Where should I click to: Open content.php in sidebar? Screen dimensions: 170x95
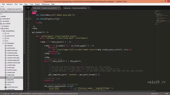11,65
